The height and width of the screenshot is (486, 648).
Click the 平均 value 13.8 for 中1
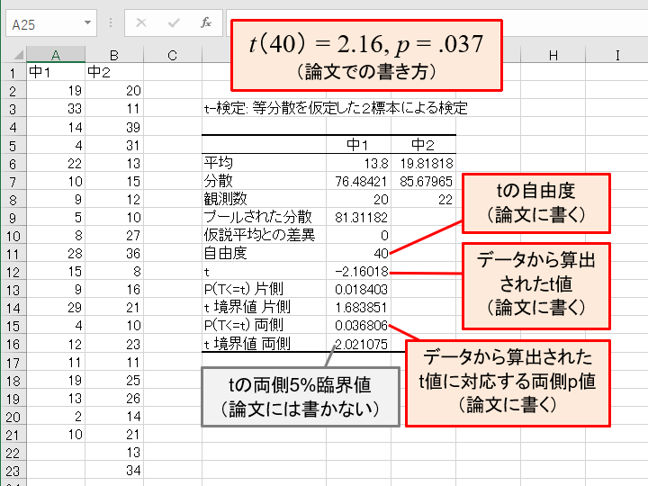(358, 163)
